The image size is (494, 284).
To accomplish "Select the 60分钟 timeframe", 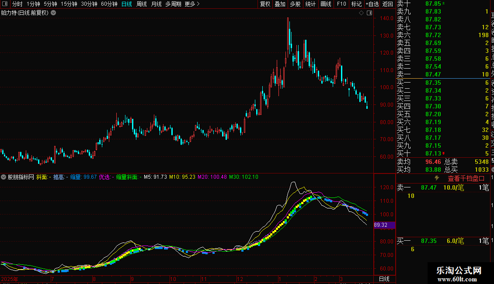I will 109,4.
